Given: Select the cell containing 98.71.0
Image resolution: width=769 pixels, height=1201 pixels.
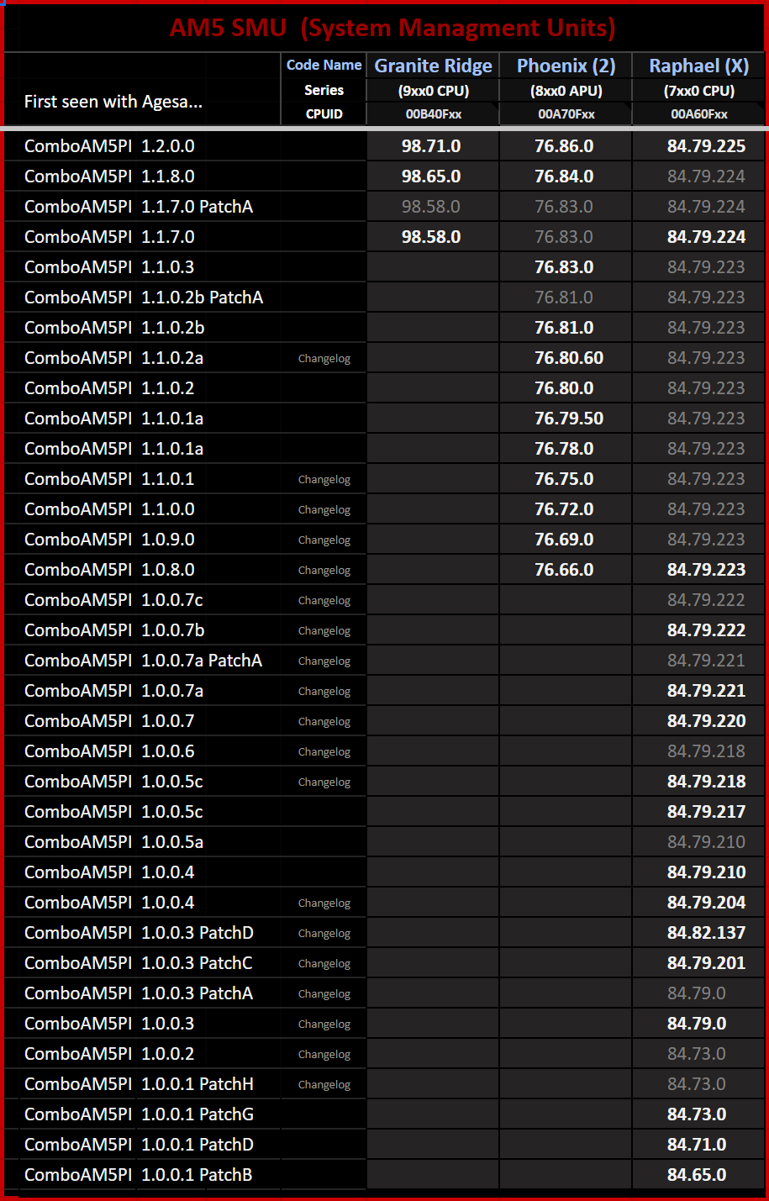Looking at the screenshot, I should [431, 146].
